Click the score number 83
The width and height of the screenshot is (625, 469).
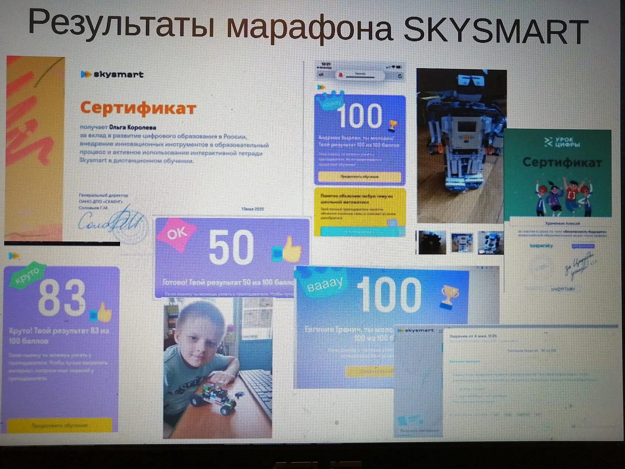(61, 298)
